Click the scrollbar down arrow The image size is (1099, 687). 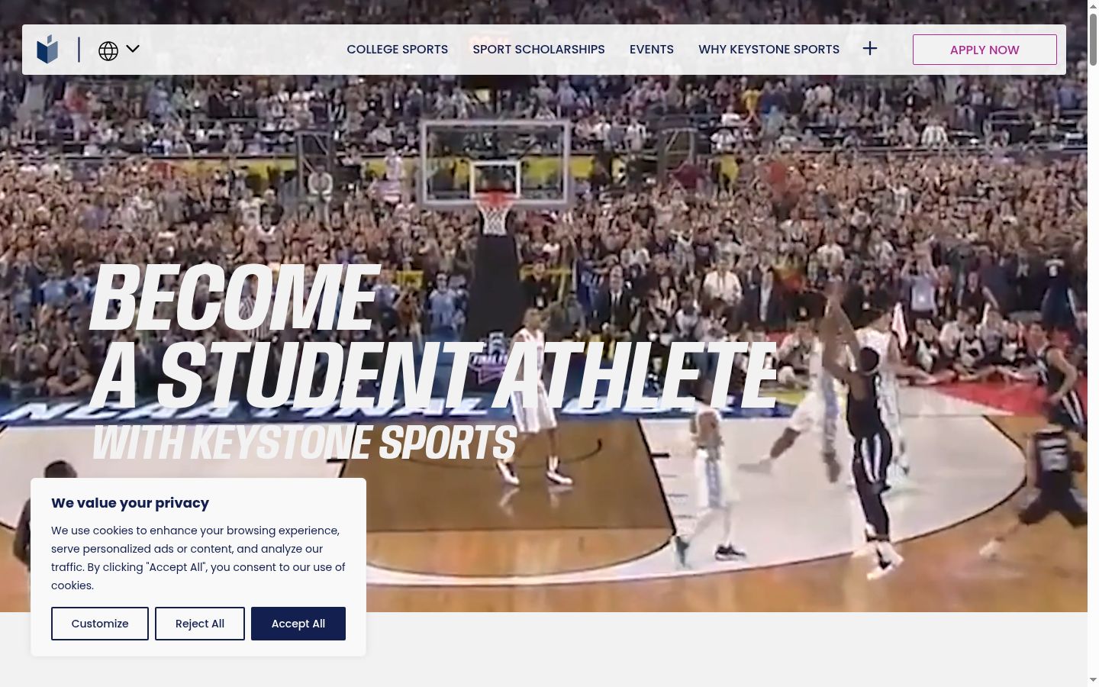pos(1093,680)
